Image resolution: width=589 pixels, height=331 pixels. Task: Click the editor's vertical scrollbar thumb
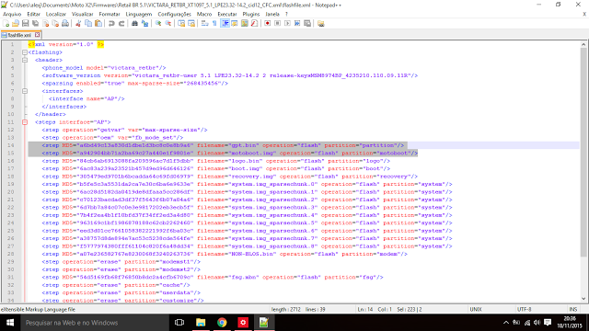coord(583,152)
